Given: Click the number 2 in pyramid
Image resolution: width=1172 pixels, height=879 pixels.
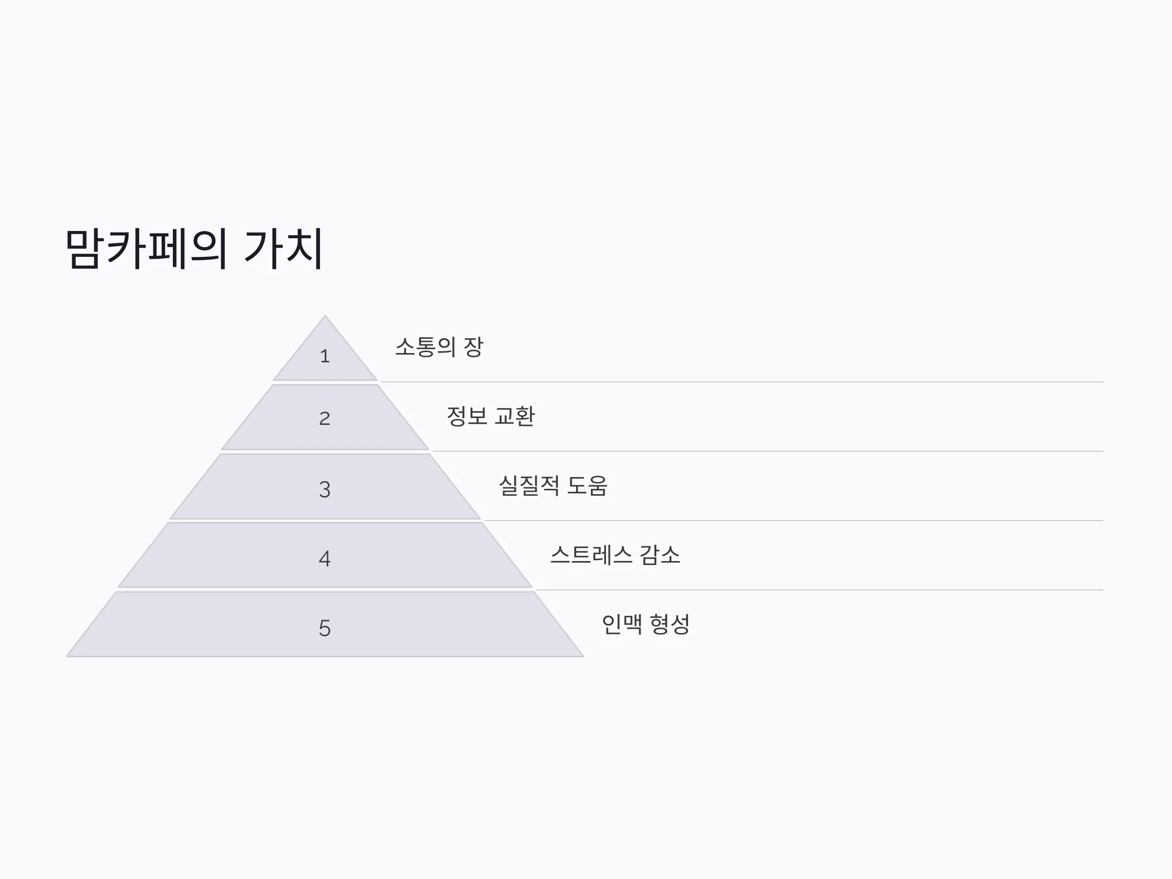Looking at the screenshot, I should tap(325, 419).
